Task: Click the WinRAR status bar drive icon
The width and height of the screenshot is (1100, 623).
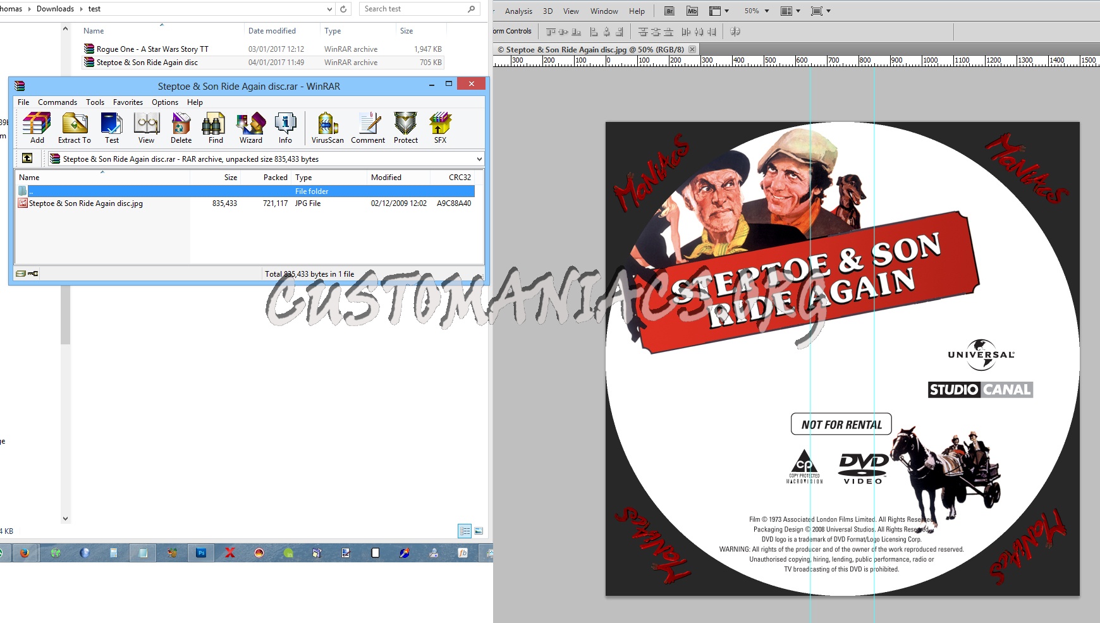Action: (20, 274)
